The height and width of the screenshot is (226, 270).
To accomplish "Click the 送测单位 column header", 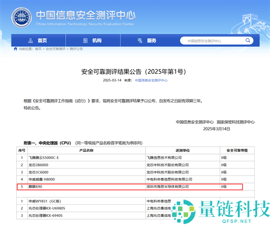I will pos(183,150).
